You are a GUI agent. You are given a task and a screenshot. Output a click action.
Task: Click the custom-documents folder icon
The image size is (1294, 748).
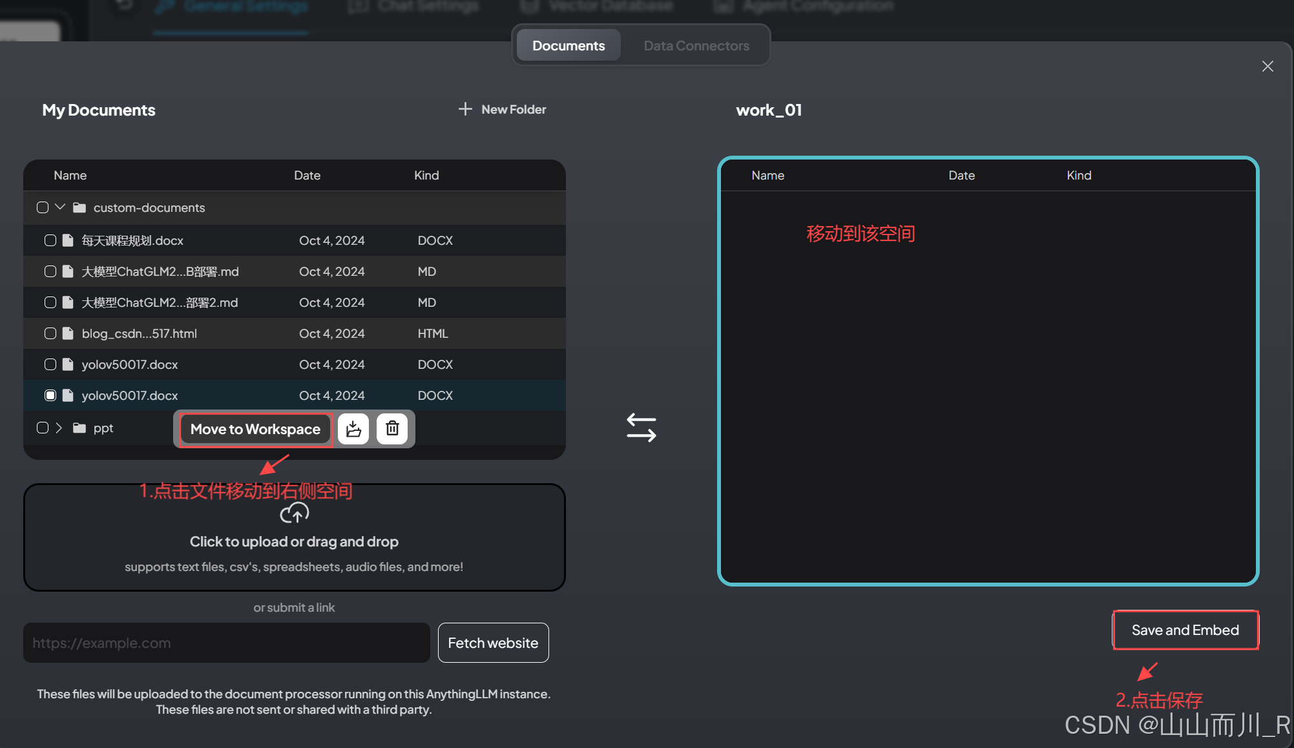79,207
